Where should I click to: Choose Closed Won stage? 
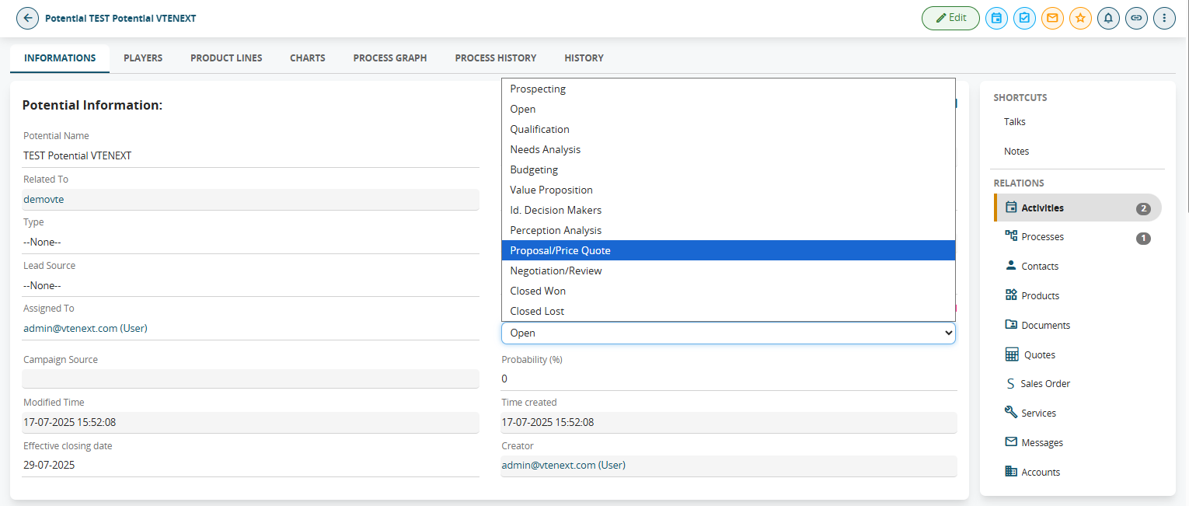(728, 291)
